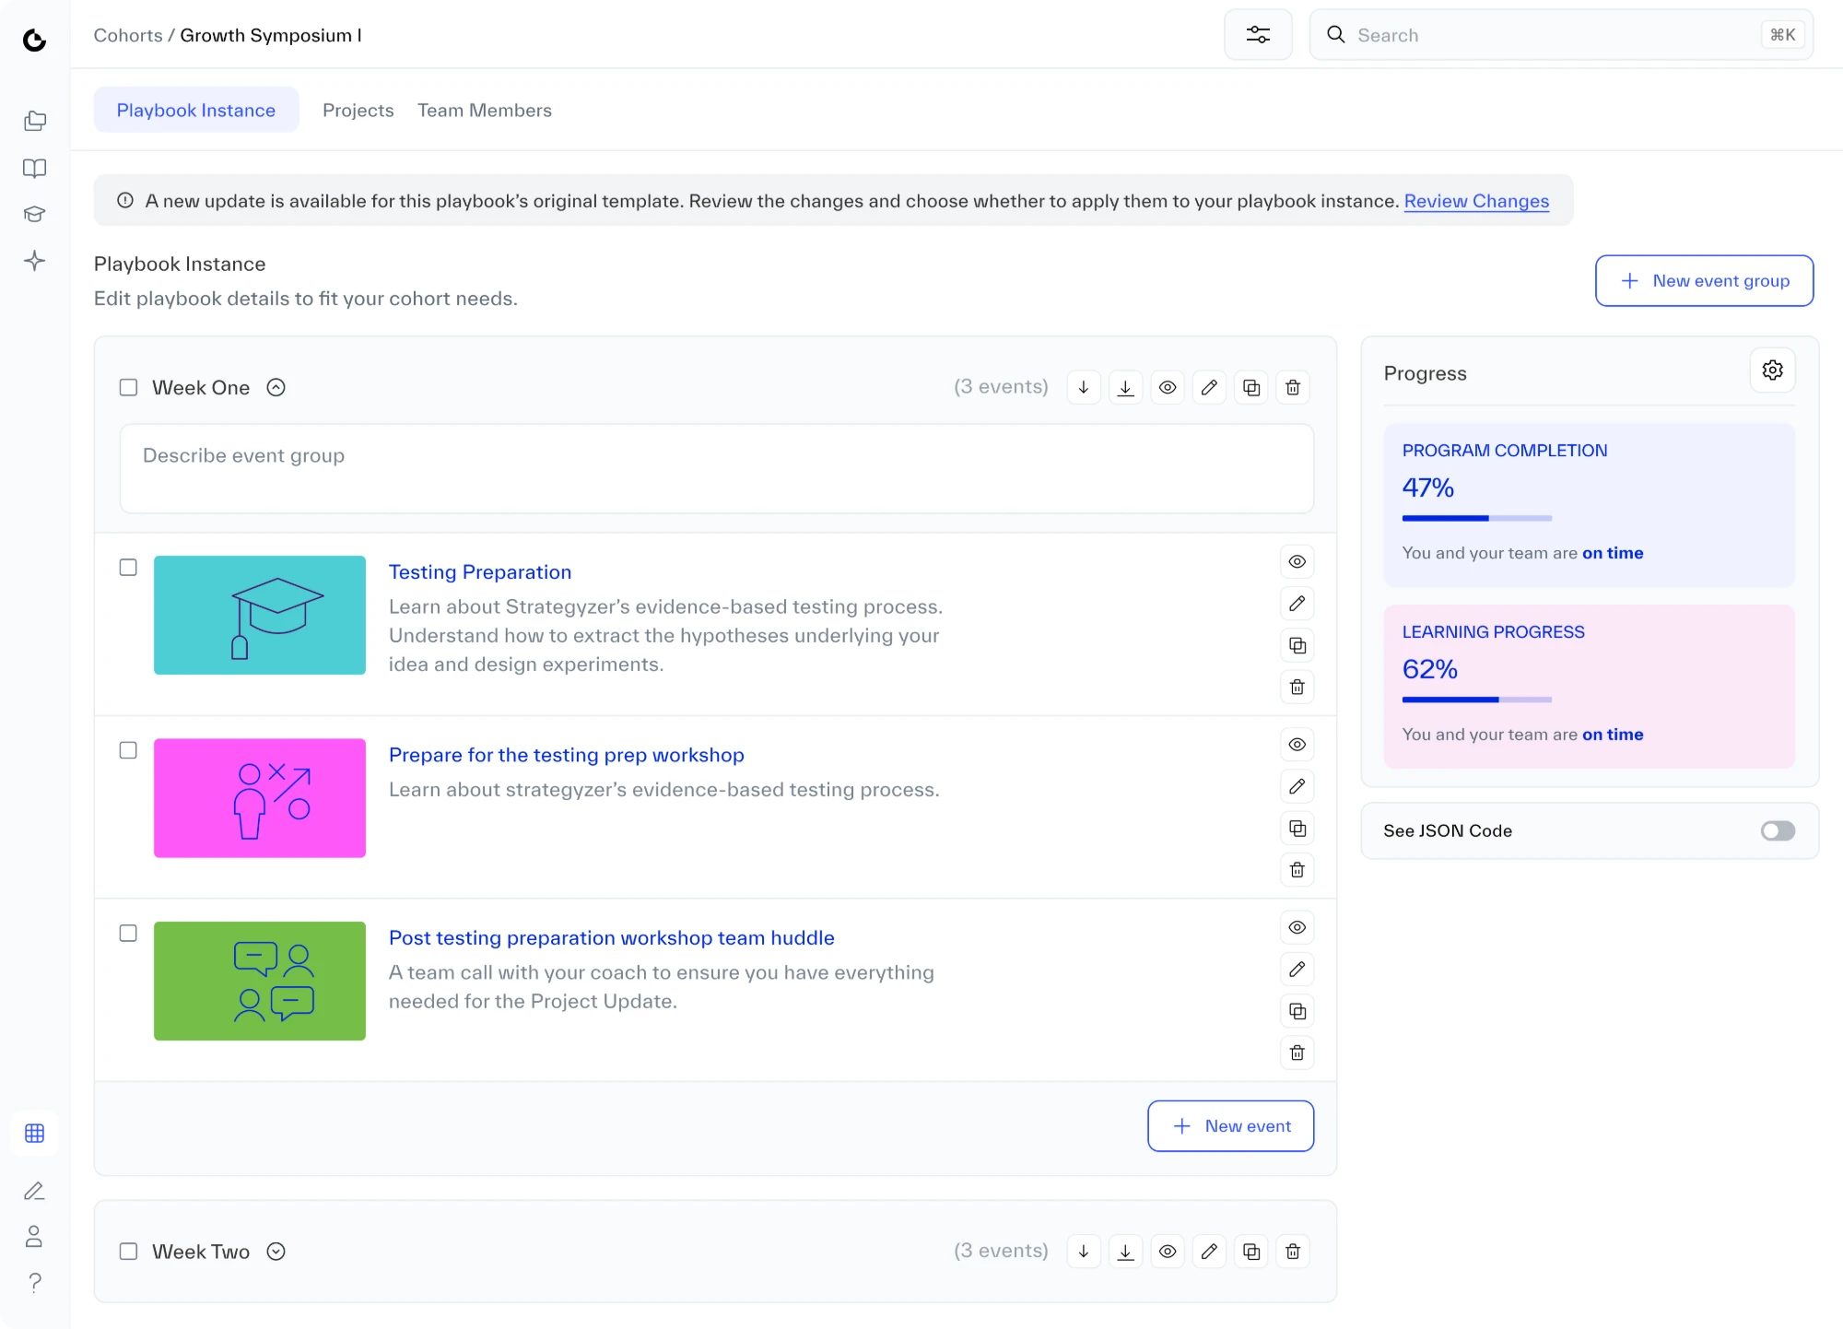Switch to Team Members tab
1843x1329 pixels.
[x=485, y=110]
